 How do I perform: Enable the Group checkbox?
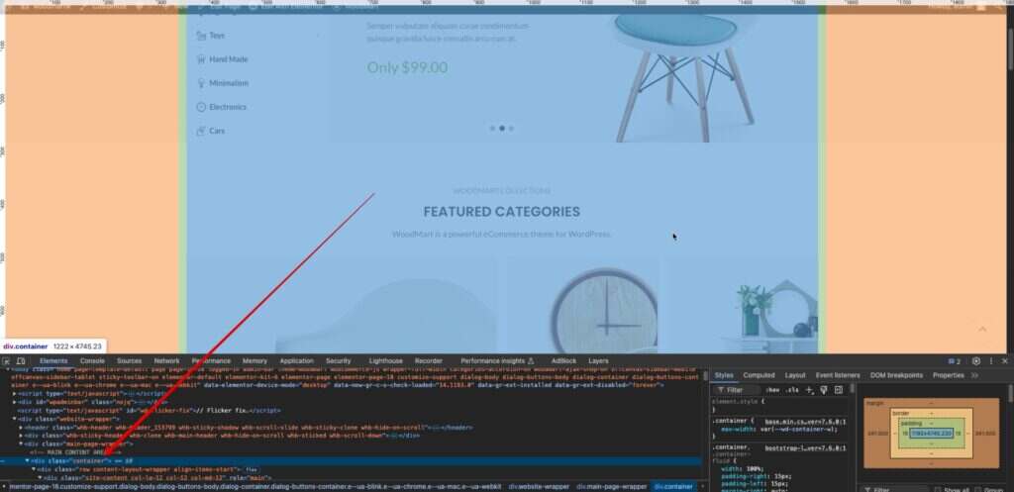(x=977, y=490)
